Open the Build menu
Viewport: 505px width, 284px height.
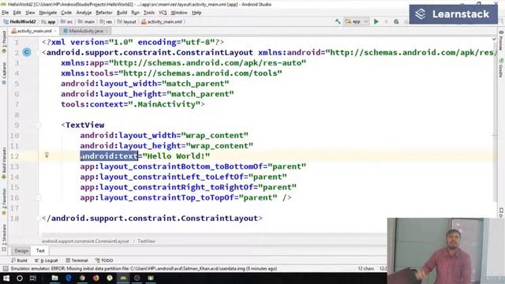coord(122,13)
